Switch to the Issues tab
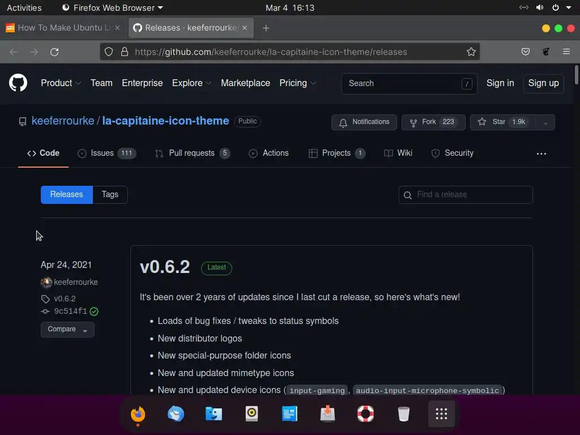 point(107,153)
